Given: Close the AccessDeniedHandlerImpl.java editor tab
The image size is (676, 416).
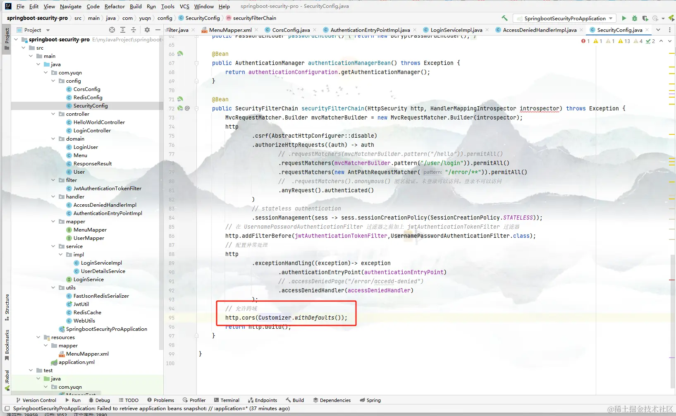Looking at the screenshot, I should coord(581,30).
